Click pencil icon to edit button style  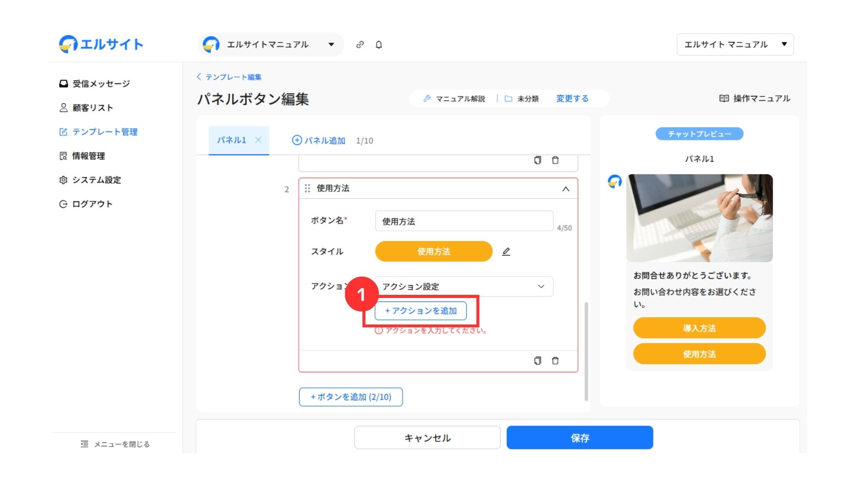pyautogui.click(x=506, y=252)
